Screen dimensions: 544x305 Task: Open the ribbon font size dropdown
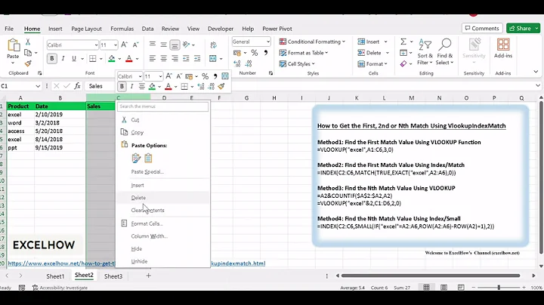point(116,45)
